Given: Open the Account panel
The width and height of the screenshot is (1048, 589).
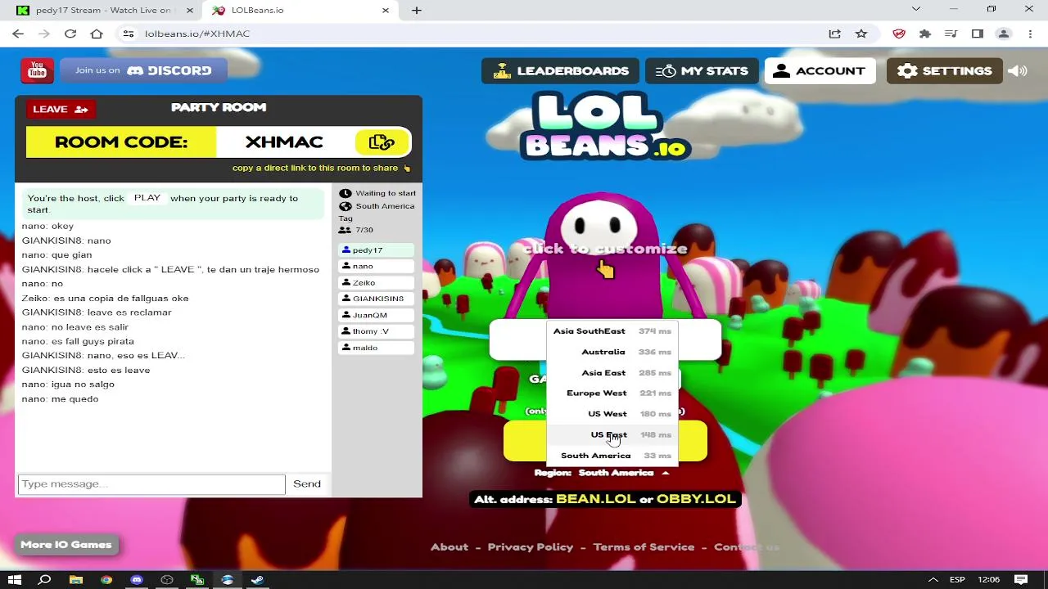Looking at the screenshot, I should pyautogui.click(x=820, y=71).
